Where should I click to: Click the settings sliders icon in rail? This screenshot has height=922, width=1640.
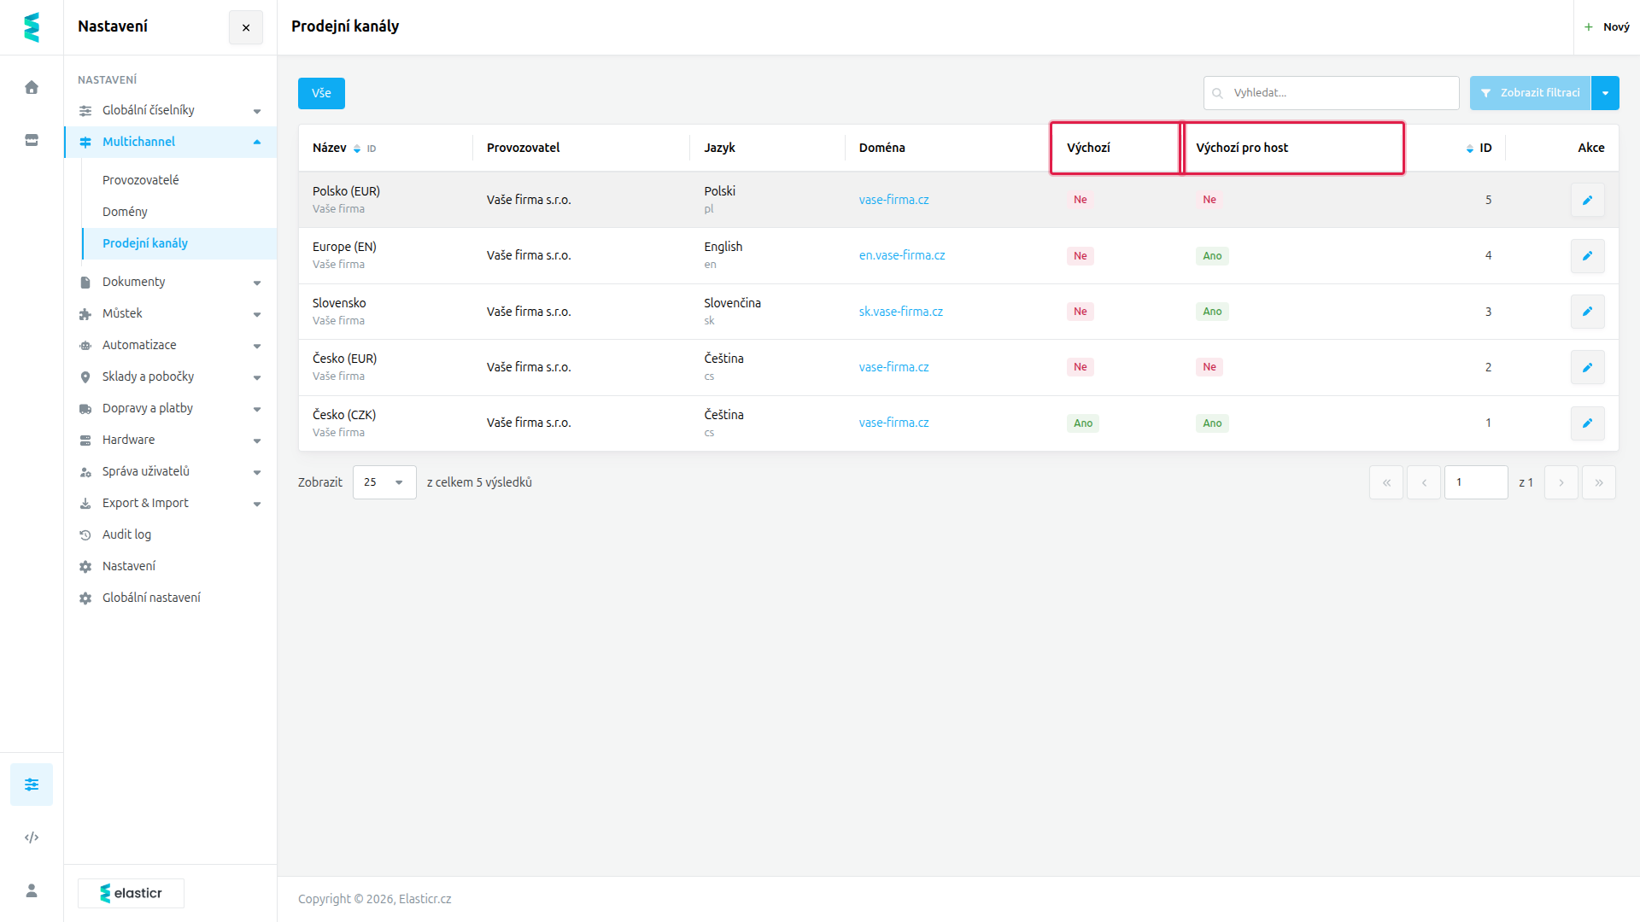click(32, 785)
